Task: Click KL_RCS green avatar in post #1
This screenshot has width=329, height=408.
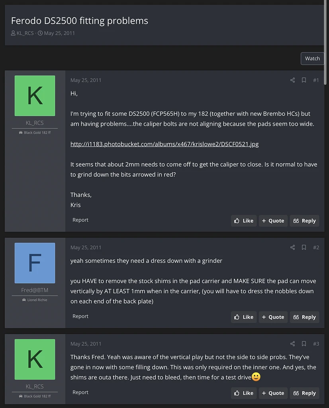Action: pyautogui.click(x=35, y=96)
